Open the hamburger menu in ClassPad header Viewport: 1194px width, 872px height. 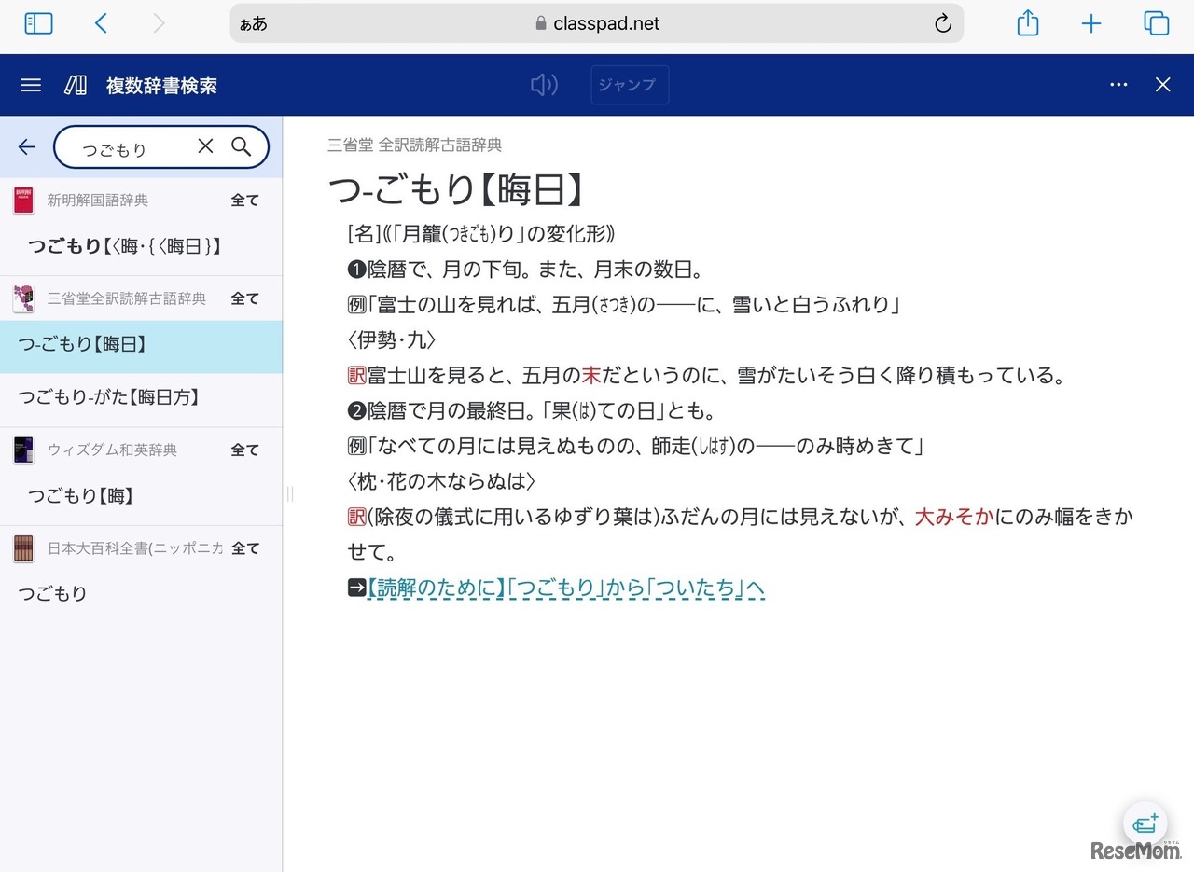pyautogui.click(x=31, y=85)
